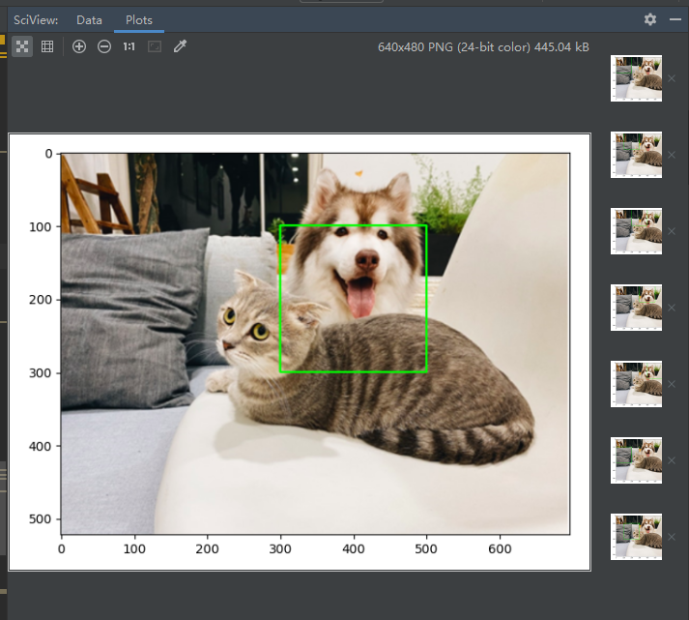
Task: Click the image info text 640x480 PNG
Action: pyautogui.click(x=483, y=47)
